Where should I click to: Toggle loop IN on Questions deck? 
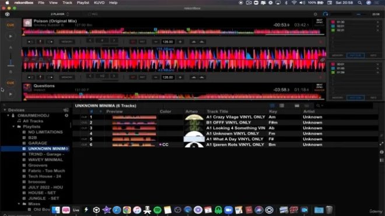click(133, 77)
